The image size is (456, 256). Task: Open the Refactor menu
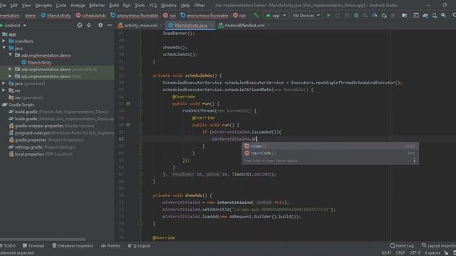[97, 5]
